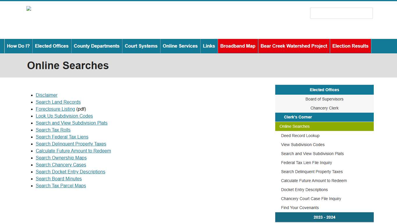Viewport: 397px width, 223px height.
Task: Open Calculate Future Amount to Redeem
Action: [x=73, y=151]
